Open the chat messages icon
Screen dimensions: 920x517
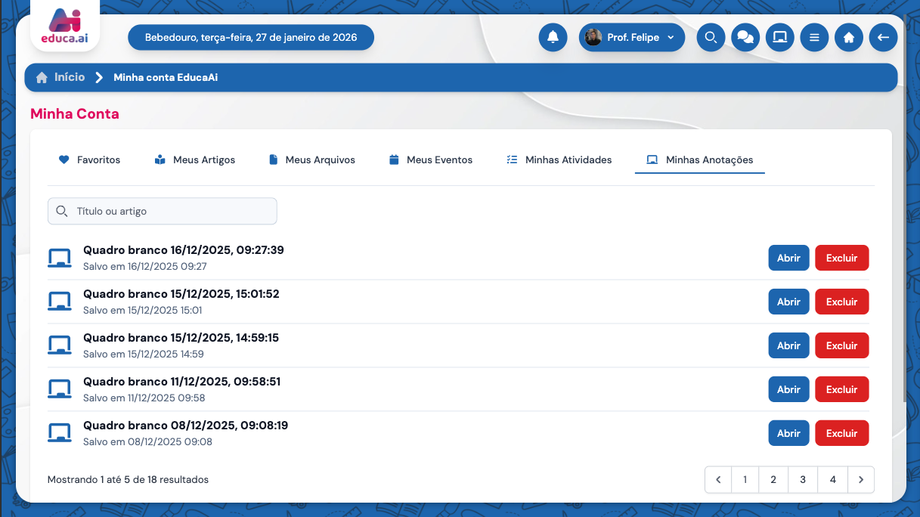(745, 37)
